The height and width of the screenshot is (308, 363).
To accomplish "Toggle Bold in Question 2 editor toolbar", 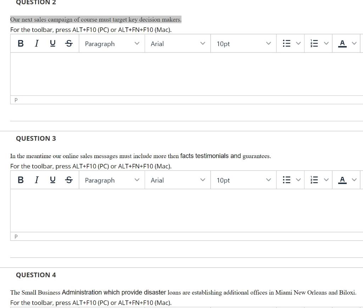I will 21,43.
